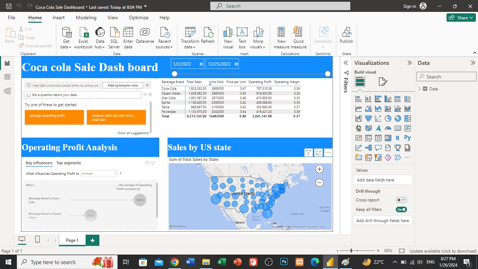This screenshot has height=269, width=478.
Task: Choose the Python visual
Action: tap(408, 138)
